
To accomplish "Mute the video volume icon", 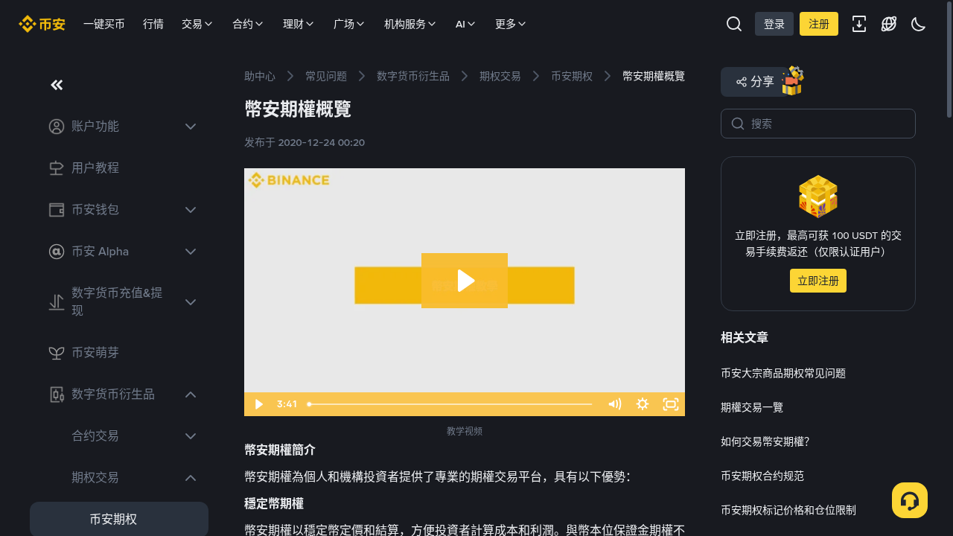I will [x=614, y=404].
